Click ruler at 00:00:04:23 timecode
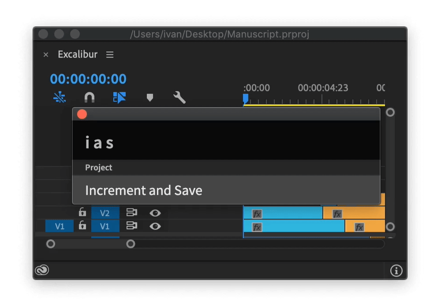 (x=323, y=88)
